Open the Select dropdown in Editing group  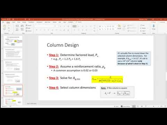coord(143,31)
